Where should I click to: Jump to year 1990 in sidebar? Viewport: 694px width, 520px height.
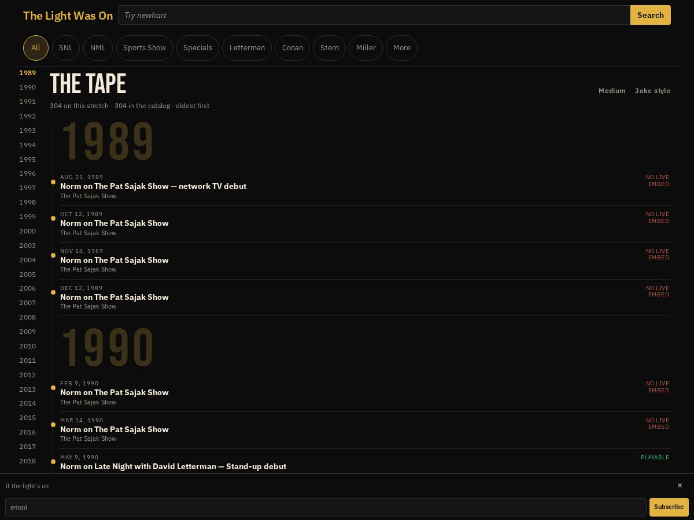click(x=27, y=87)
